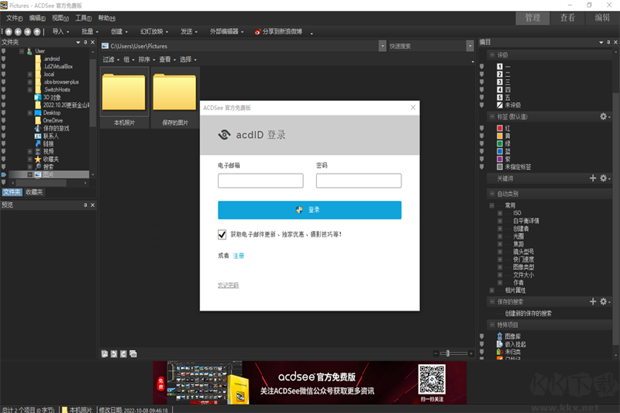Expand the Desktop folder tree node

coord(29,112)
